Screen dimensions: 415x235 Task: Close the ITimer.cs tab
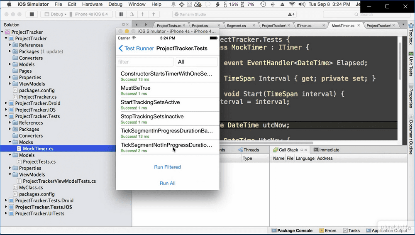point(324,25)
